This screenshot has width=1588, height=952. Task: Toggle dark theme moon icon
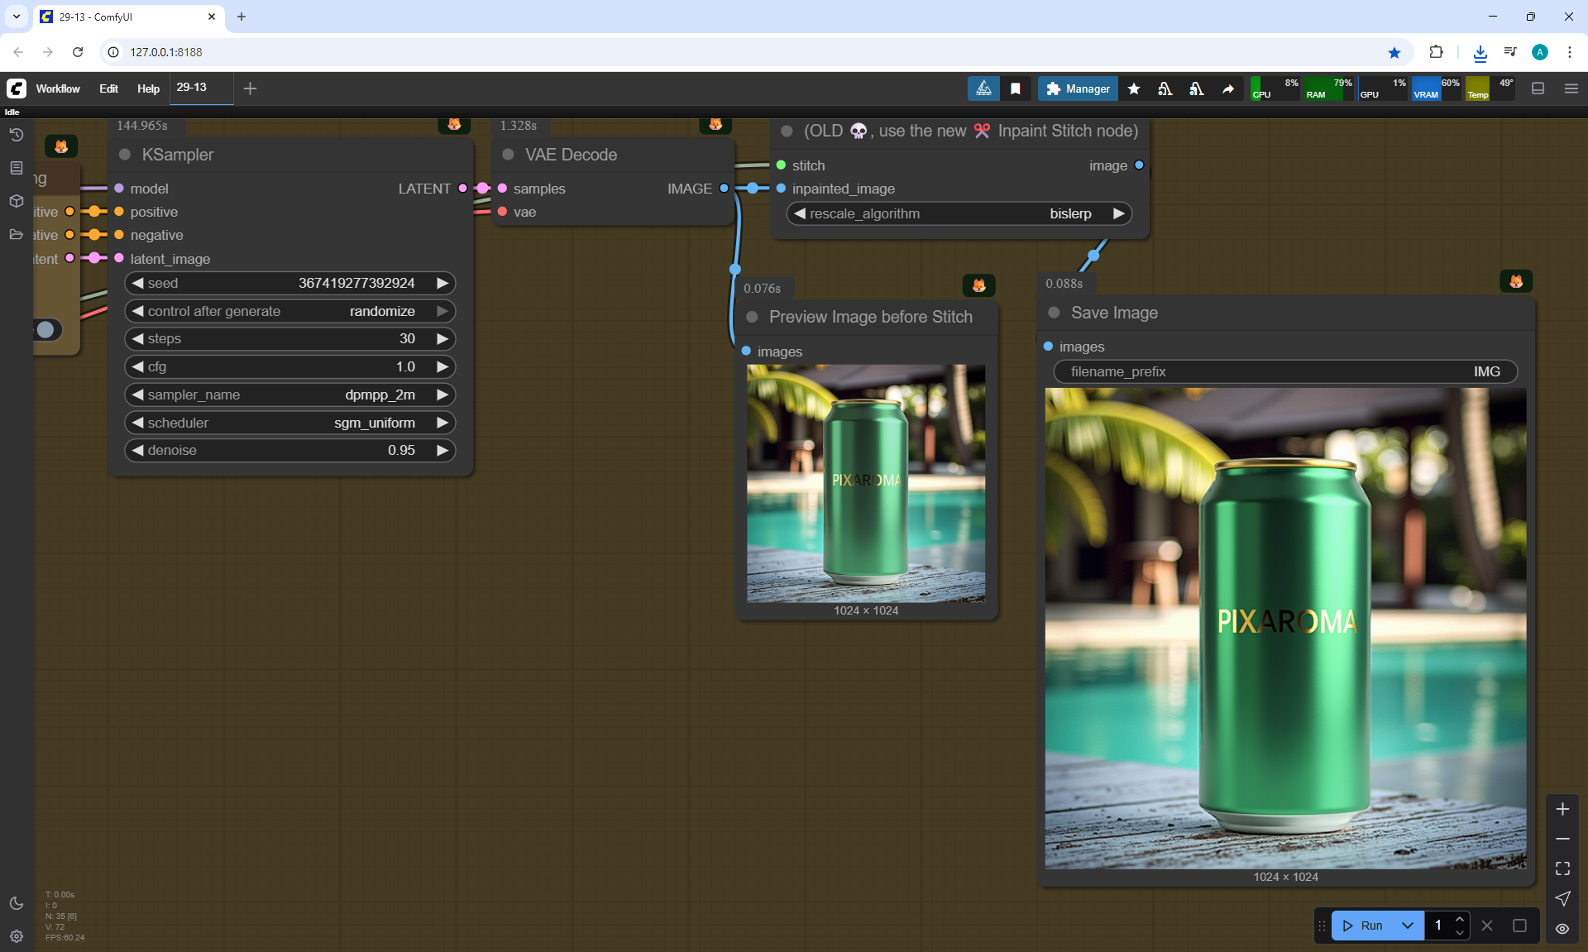(17, 903)
